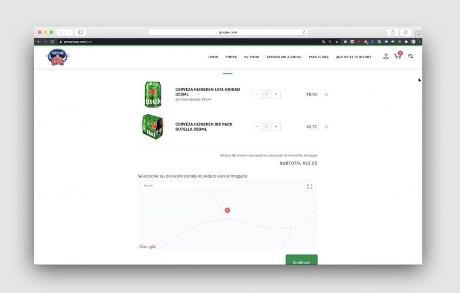The width and height of the screenshot is (460, 293).
Task: Decrease quantity of Heineken Six Pack Botella
Action: point(257,127)
